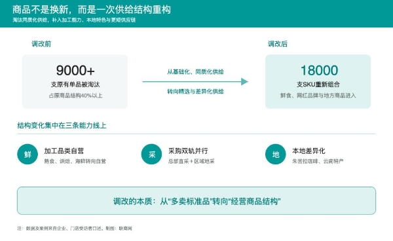Click the text 从基础化、同质化供给
Image resolution: width=393 pixels, height=241 pixels.
pos(195,72)
